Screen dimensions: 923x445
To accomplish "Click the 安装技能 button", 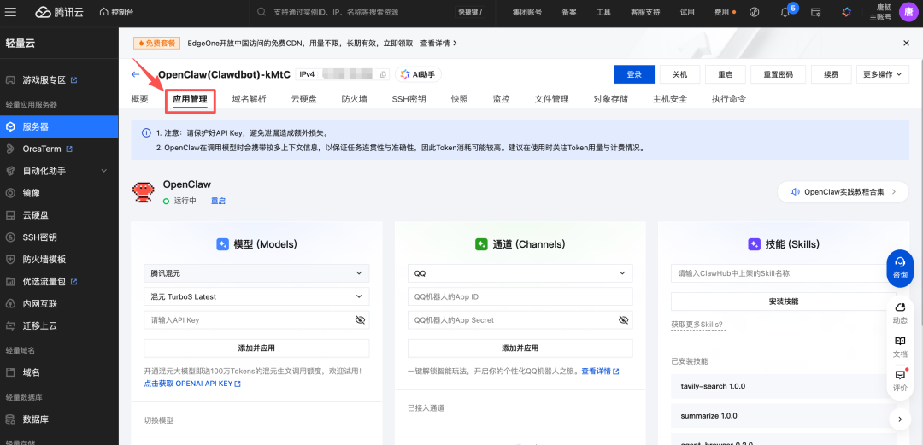I will (784, 302).
